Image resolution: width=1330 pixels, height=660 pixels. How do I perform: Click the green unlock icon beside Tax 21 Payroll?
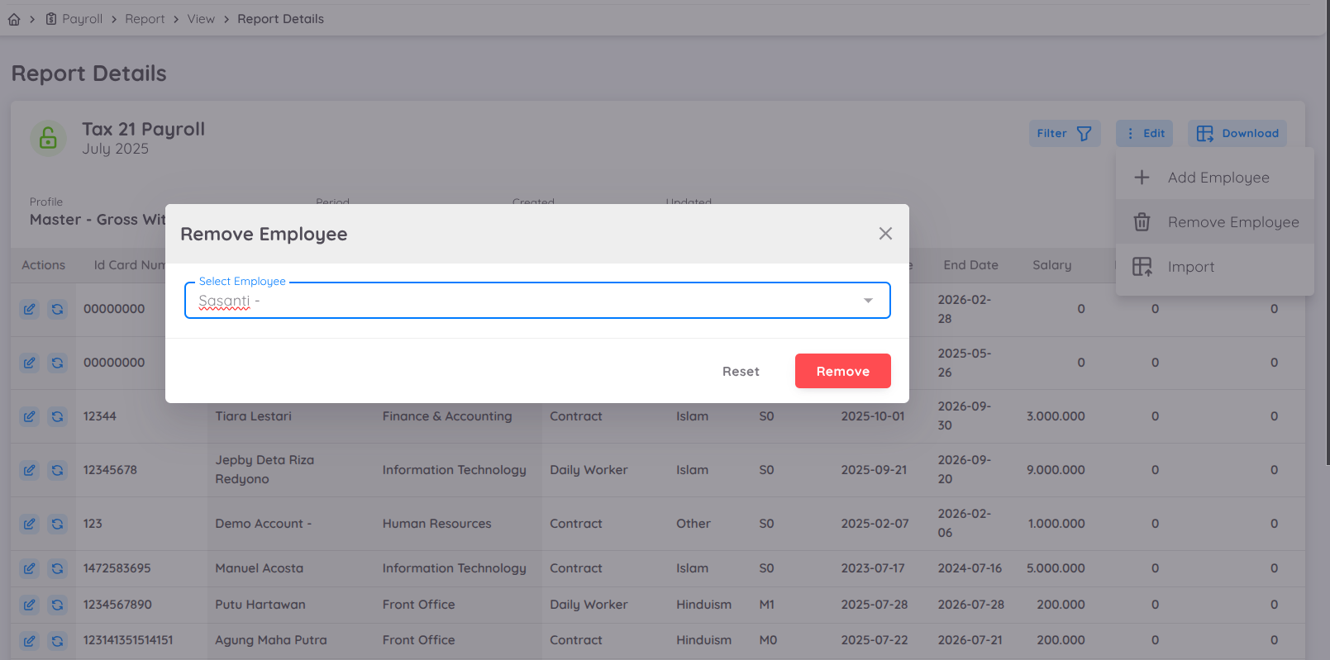(48, 138)
